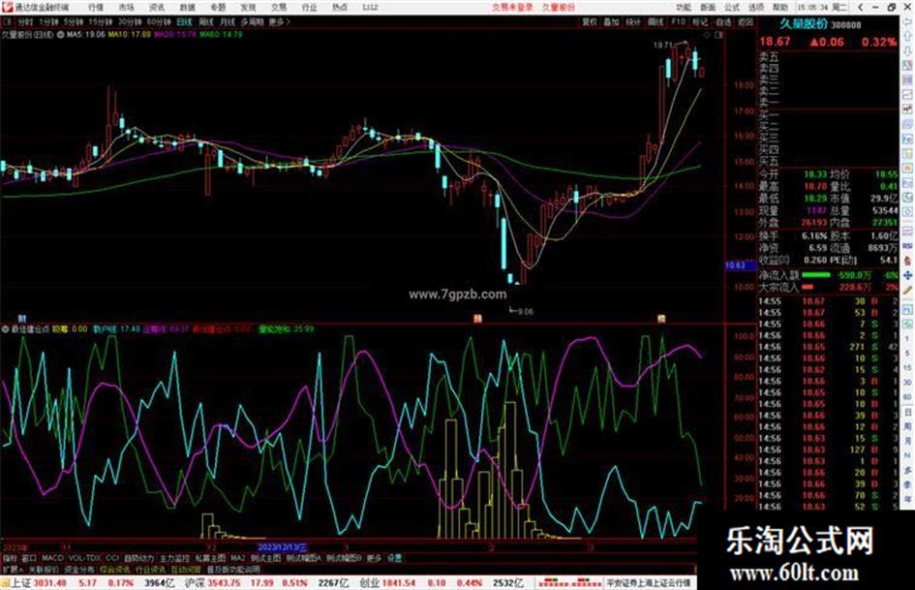Click the 画线 drawing button
This screenshot has height=590, width=915.
click(x=656, y=21)
